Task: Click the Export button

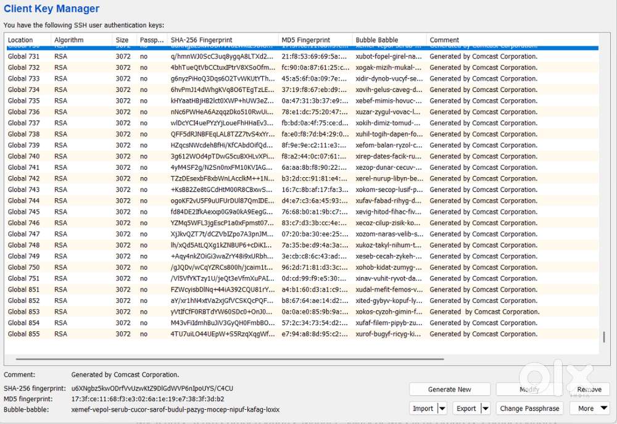Action: [466, 408]
